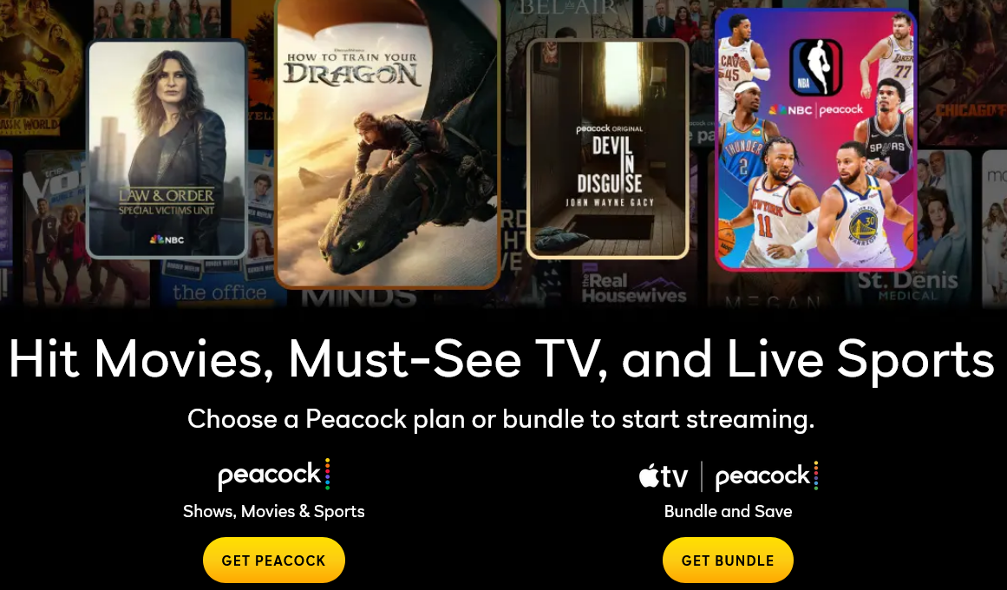Click the NBC logo on the Law & Order poster
This screenshot has height=590, width=1007.
pos(167,239)
